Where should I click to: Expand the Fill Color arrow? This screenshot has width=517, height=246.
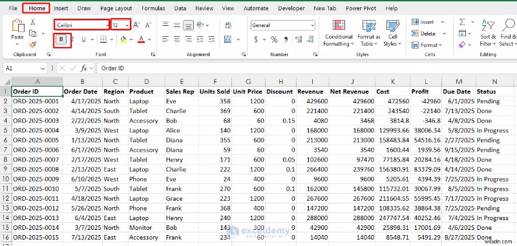[131, 39]
